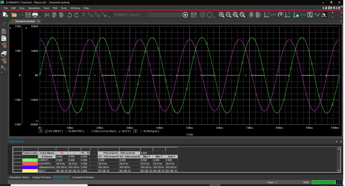Click the green CURSOR 1,2 color cell
This screenshot has width=345, height=186.
pos(30,160)
